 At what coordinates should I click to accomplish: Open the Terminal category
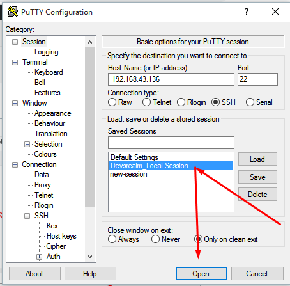coord(35,62)
